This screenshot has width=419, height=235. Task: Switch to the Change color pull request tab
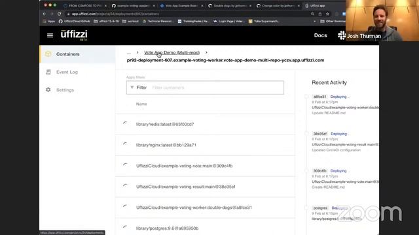pos(278,6)
